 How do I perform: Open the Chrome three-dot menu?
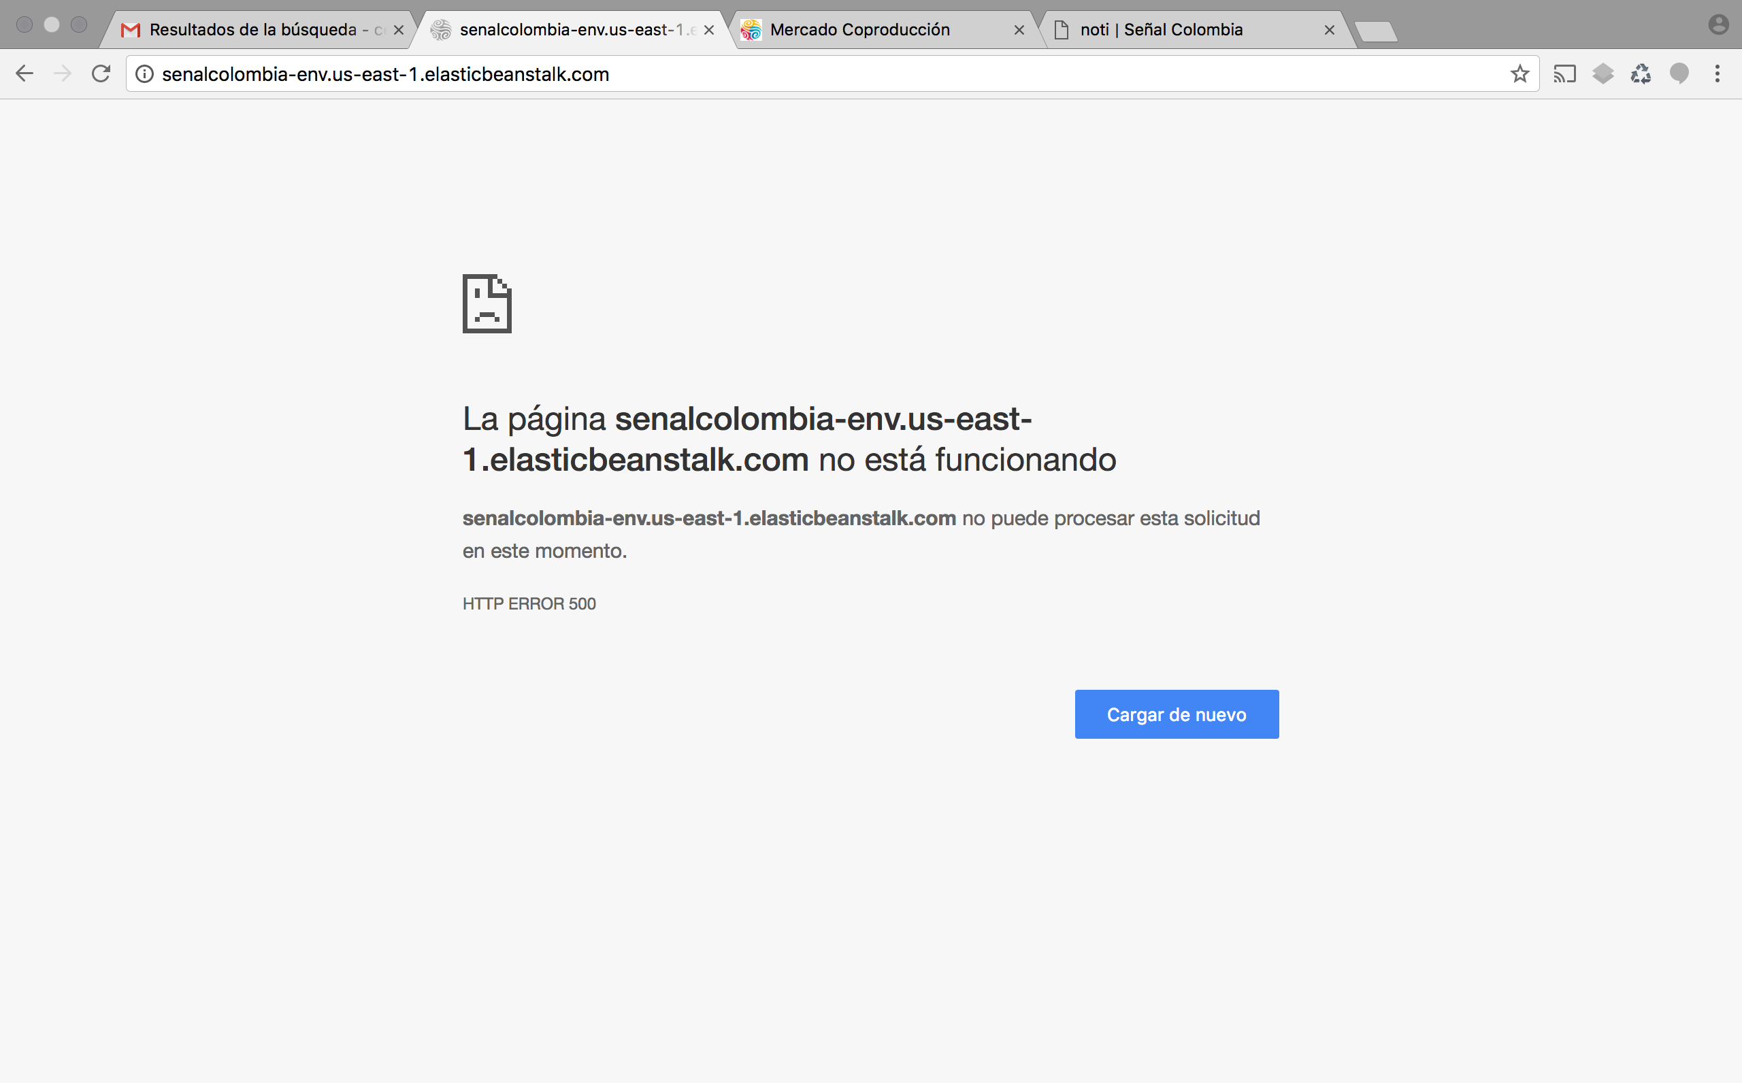1717,73
